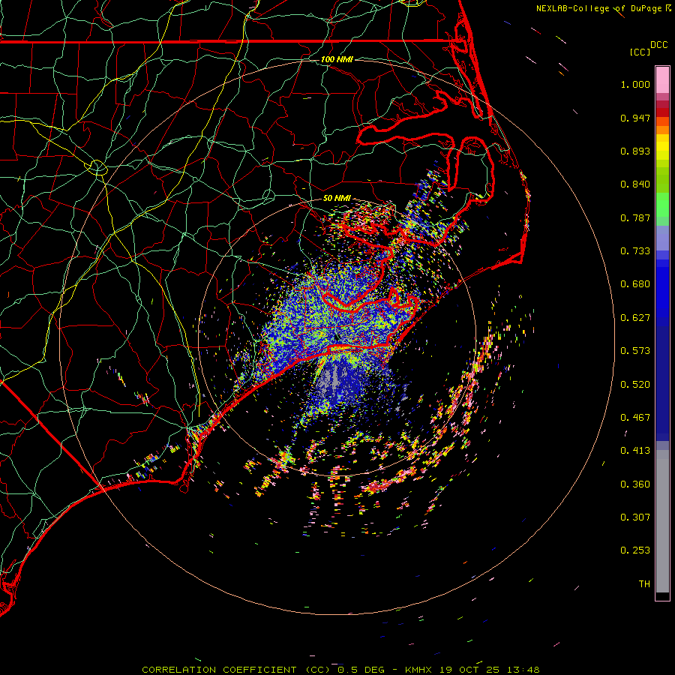Click the KMHX station identifier
Image resolution: width=675 pixels, height=675 pixels.
point(419,670)
